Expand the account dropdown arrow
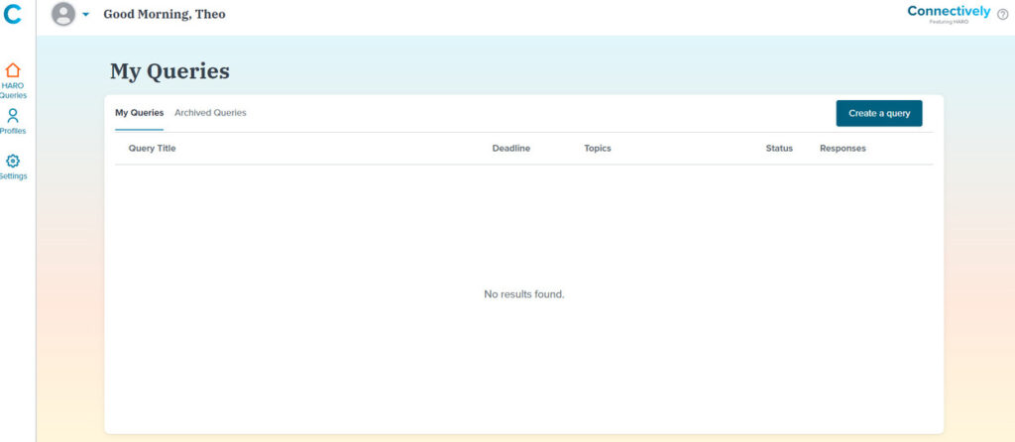Viewport: 1015px width, 442px height. (x=85, y=14)
